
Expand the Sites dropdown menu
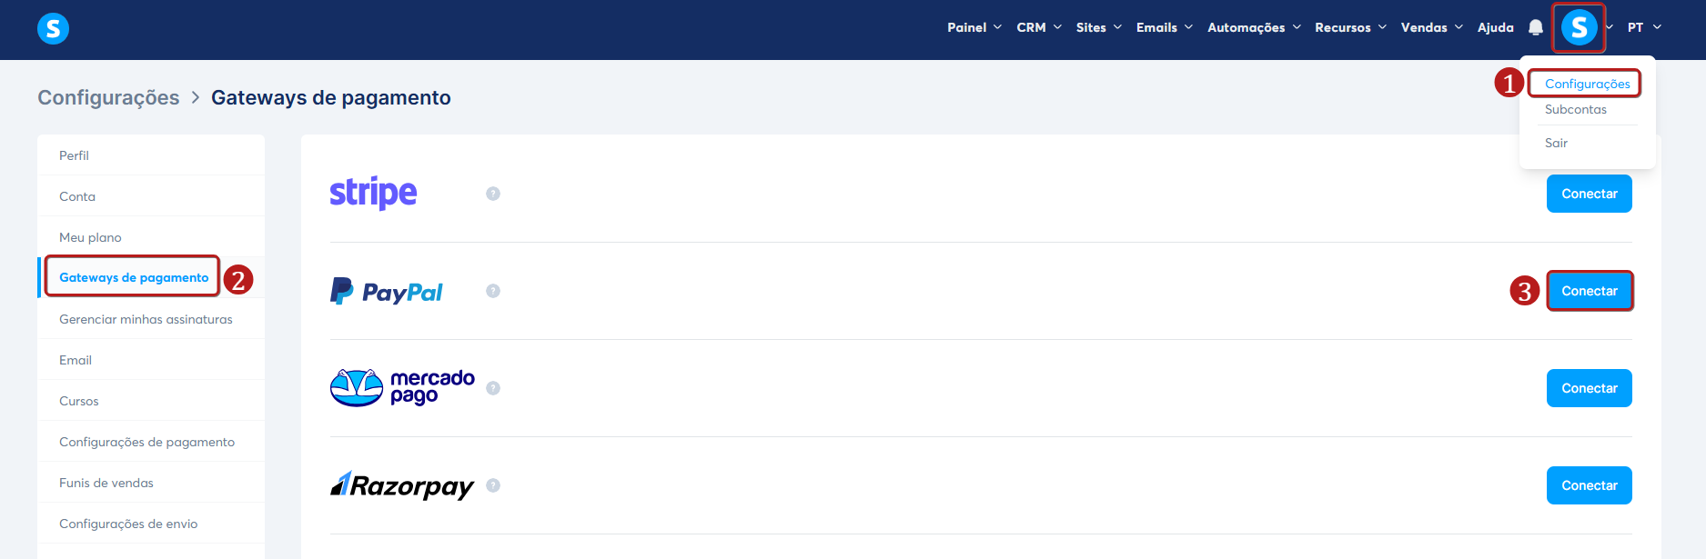tap(1099, 27)
